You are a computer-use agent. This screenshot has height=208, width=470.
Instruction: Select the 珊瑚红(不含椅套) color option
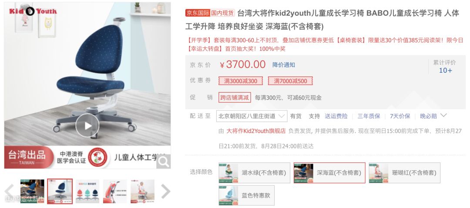(404, 173)
